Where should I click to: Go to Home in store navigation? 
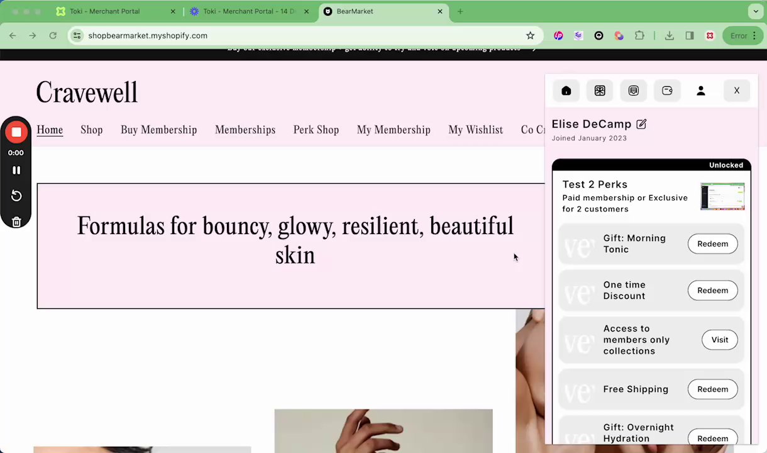(x=50, y=130)
